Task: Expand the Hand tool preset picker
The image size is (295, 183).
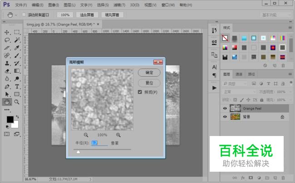Action: click(x=16, y=15)
